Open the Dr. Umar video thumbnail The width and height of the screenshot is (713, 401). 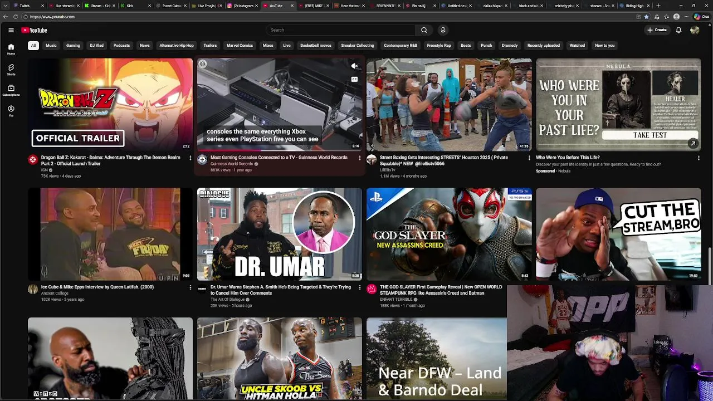tap(280, 234)
